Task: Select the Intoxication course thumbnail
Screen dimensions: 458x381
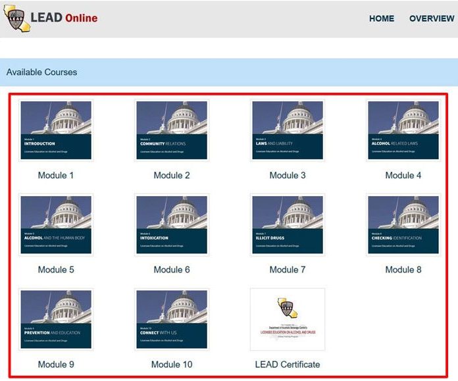Action: click(172, 225)
